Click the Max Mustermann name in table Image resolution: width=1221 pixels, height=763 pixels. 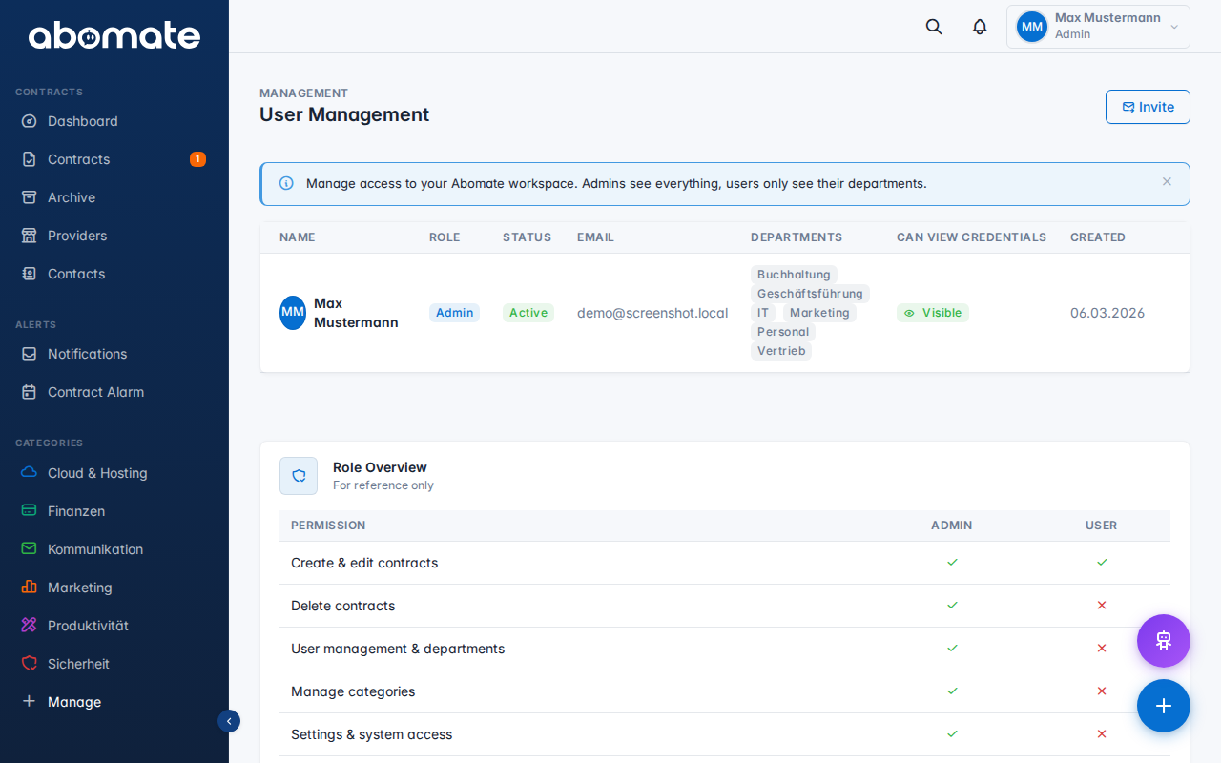356,313
